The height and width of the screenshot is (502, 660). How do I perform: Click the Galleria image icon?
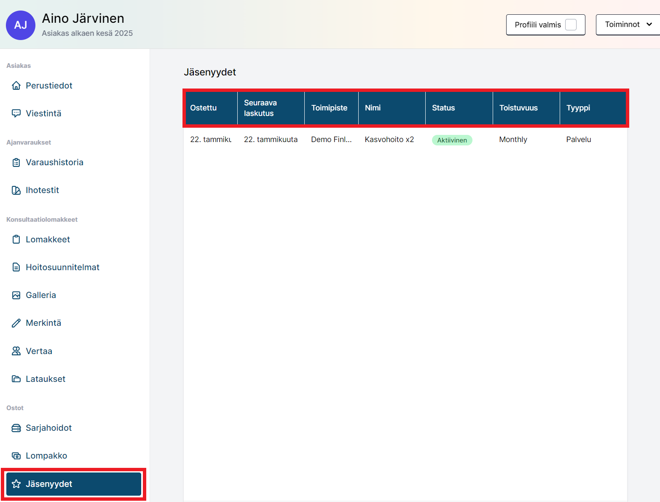point(16,295)
